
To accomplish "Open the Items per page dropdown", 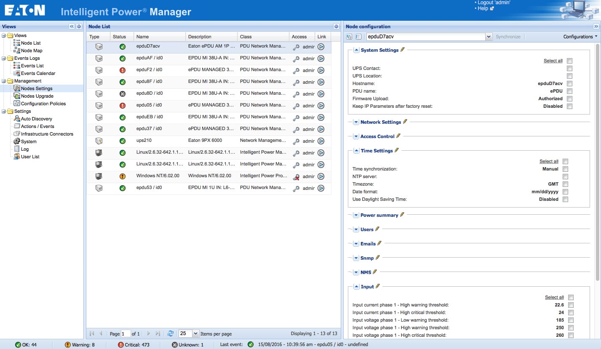I will pos(195,333).
